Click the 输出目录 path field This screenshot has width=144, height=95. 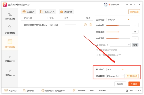[113, 76]
